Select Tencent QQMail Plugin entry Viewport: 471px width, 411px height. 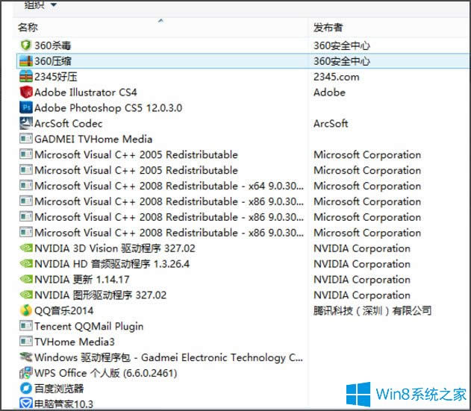[x=88, y=327]
